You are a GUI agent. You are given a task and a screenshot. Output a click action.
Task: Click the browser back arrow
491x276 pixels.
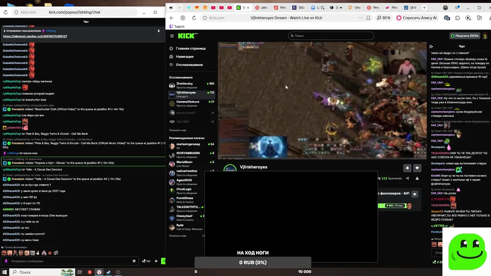171,18
